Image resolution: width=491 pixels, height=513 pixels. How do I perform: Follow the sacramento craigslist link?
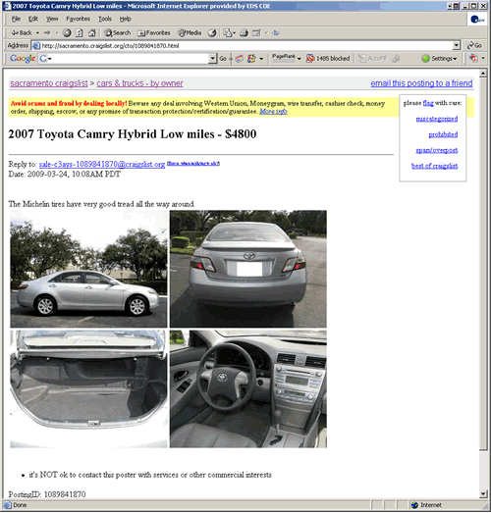click(x=49, y=83)
